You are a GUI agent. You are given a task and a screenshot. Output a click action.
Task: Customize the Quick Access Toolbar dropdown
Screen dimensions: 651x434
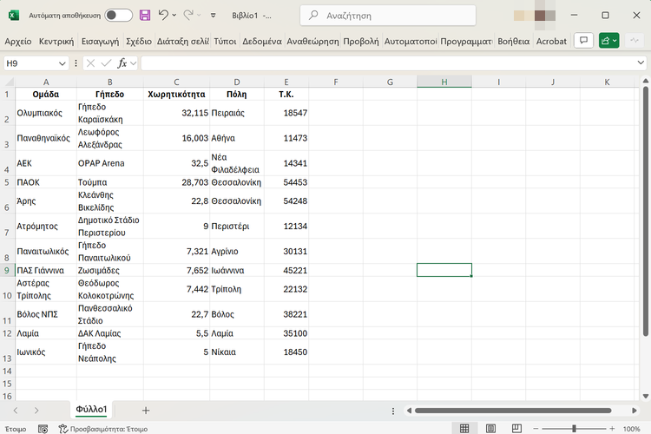point(213,16)
